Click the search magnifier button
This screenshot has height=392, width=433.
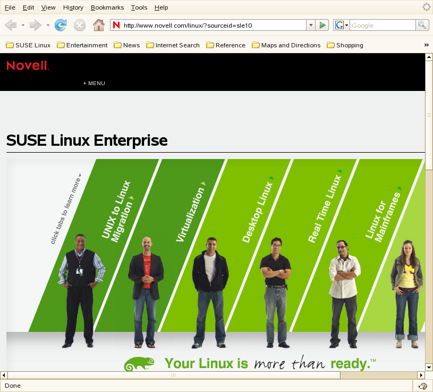422,25
